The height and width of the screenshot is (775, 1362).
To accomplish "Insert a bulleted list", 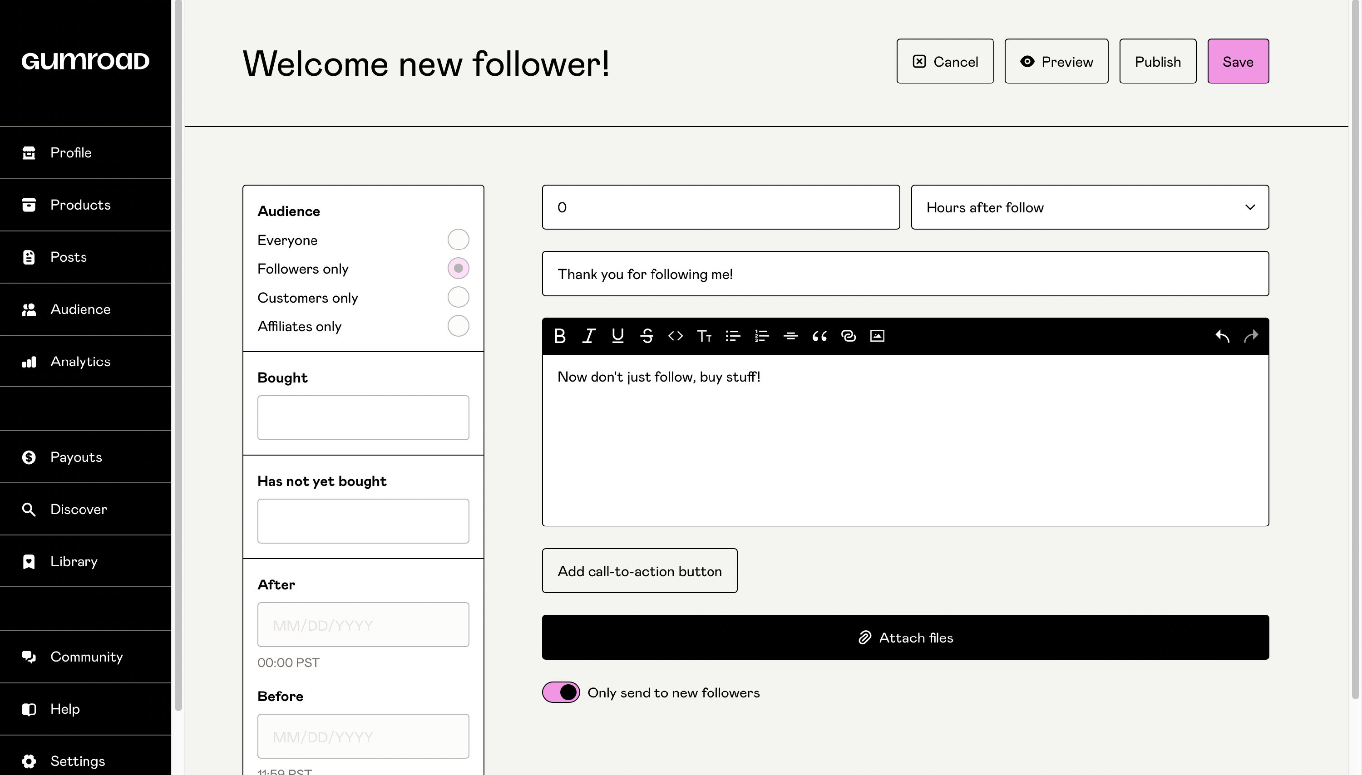I will [x=733, y=336].
